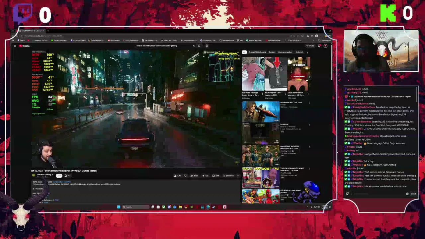Click the Send button in stream chat

click(413, 194)
